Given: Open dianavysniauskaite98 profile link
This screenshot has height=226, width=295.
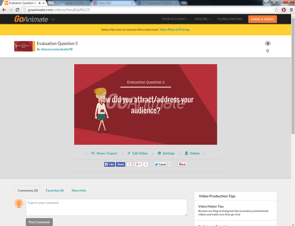Looking at the screenshot, I should 57,49.
